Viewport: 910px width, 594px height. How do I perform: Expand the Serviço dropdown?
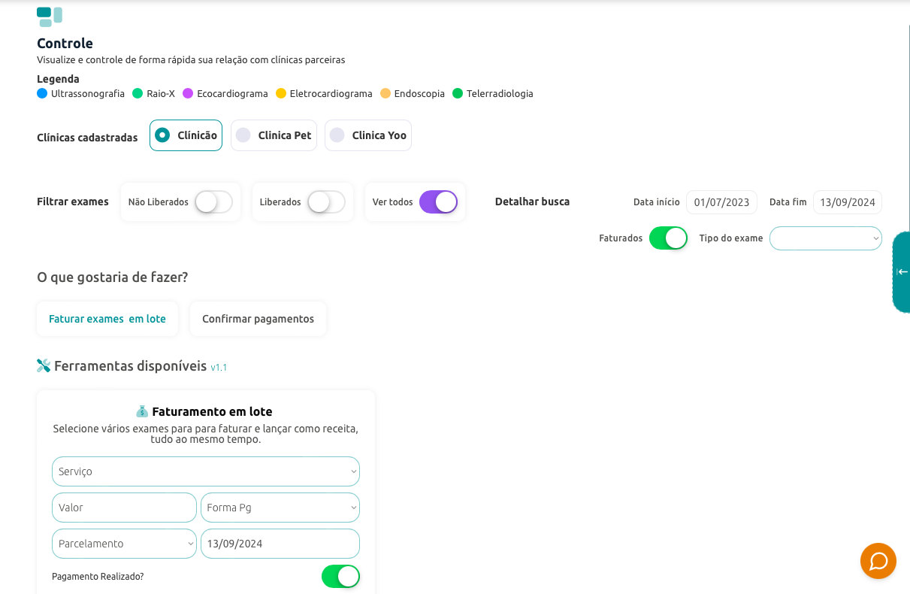tap(205, 471)
